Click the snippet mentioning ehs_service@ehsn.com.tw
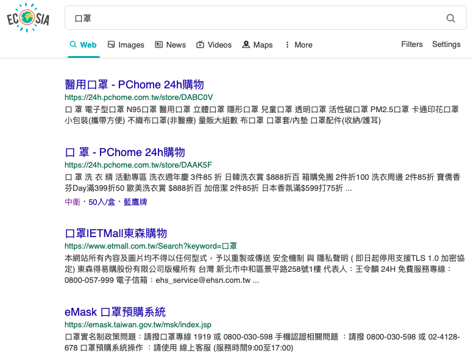This screenshot has width=473, height=359. [x=265, y=269]
